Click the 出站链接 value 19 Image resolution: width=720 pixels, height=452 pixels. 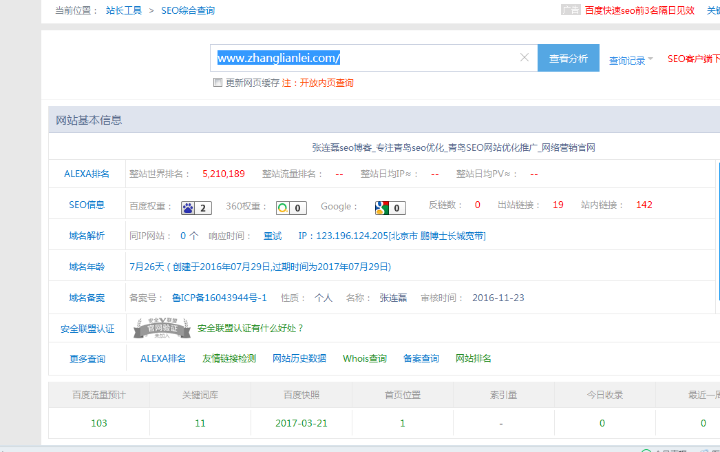(x=558, y=205)
